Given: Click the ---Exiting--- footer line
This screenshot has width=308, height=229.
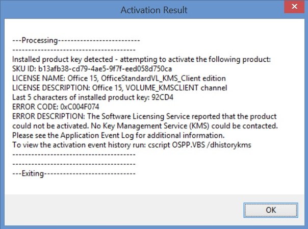Looking at the screenshot, I should [x=74, y=173].
